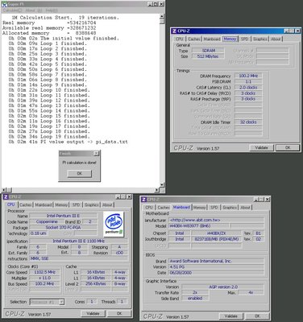Click the CPU-Z Memory window title icon

point(174,31)
